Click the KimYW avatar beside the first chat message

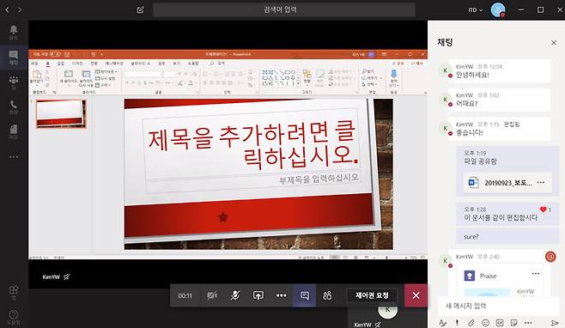pos(446,70)
